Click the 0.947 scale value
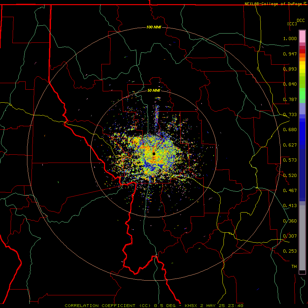 click(290, 54)
